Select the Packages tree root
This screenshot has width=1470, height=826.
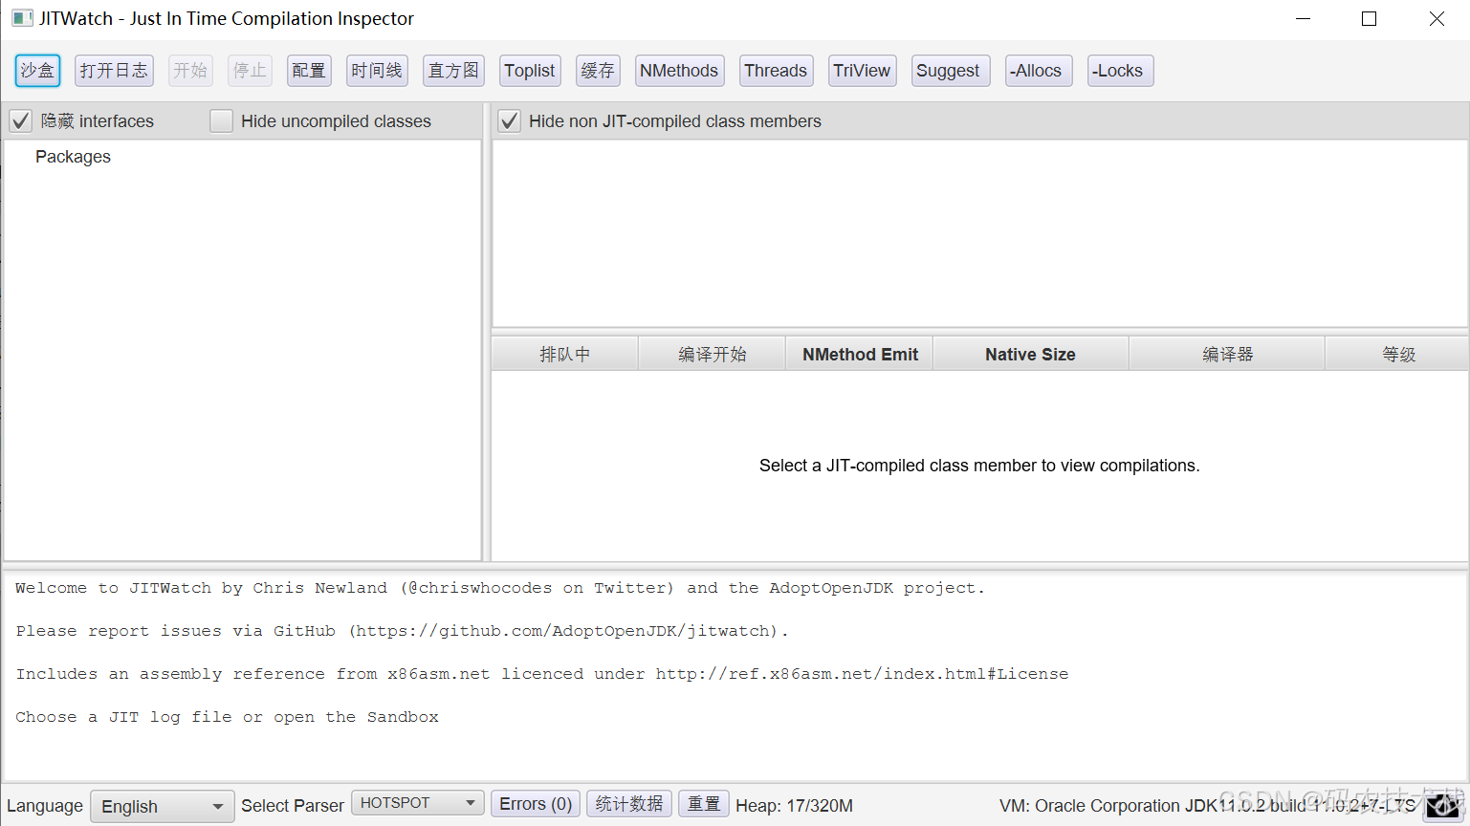pyautogui.click(x=73, y=157)
